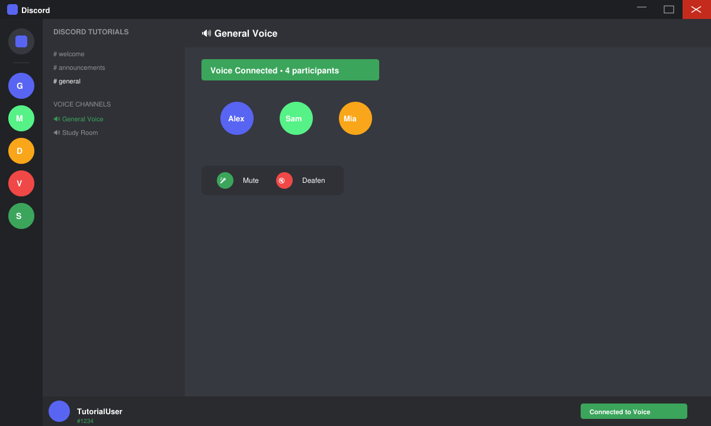This screenshot has width=711, height=426.
Task: Select Mia's participant avatar
Action: tap(355, 118)
